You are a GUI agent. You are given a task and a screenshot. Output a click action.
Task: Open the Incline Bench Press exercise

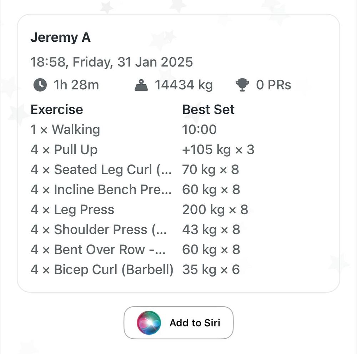click(x=101, y=189)
